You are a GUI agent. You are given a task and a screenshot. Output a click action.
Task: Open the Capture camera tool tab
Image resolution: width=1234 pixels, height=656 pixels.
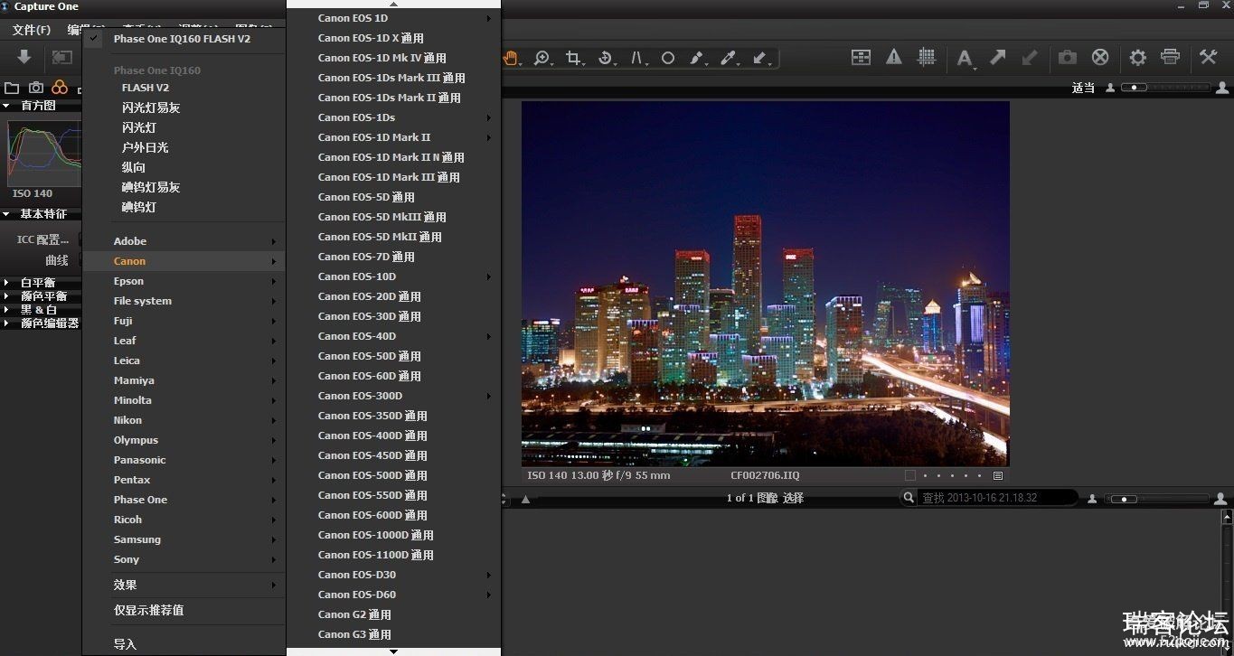(x=35, y=88)
